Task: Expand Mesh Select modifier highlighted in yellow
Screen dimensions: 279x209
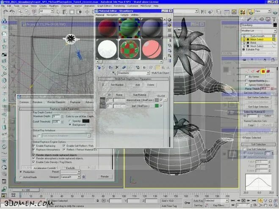Action: (x=248, y=39)
